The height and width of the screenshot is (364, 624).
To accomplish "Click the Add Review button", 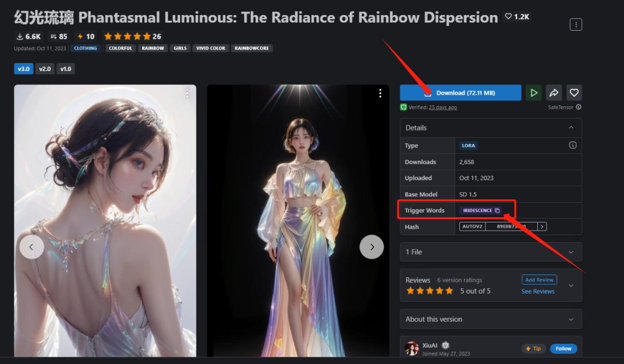I will coord(539,280).
